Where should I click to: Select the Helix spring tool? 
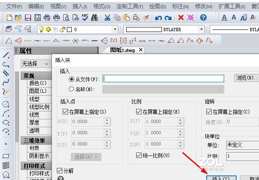click(x=6, y=165)
